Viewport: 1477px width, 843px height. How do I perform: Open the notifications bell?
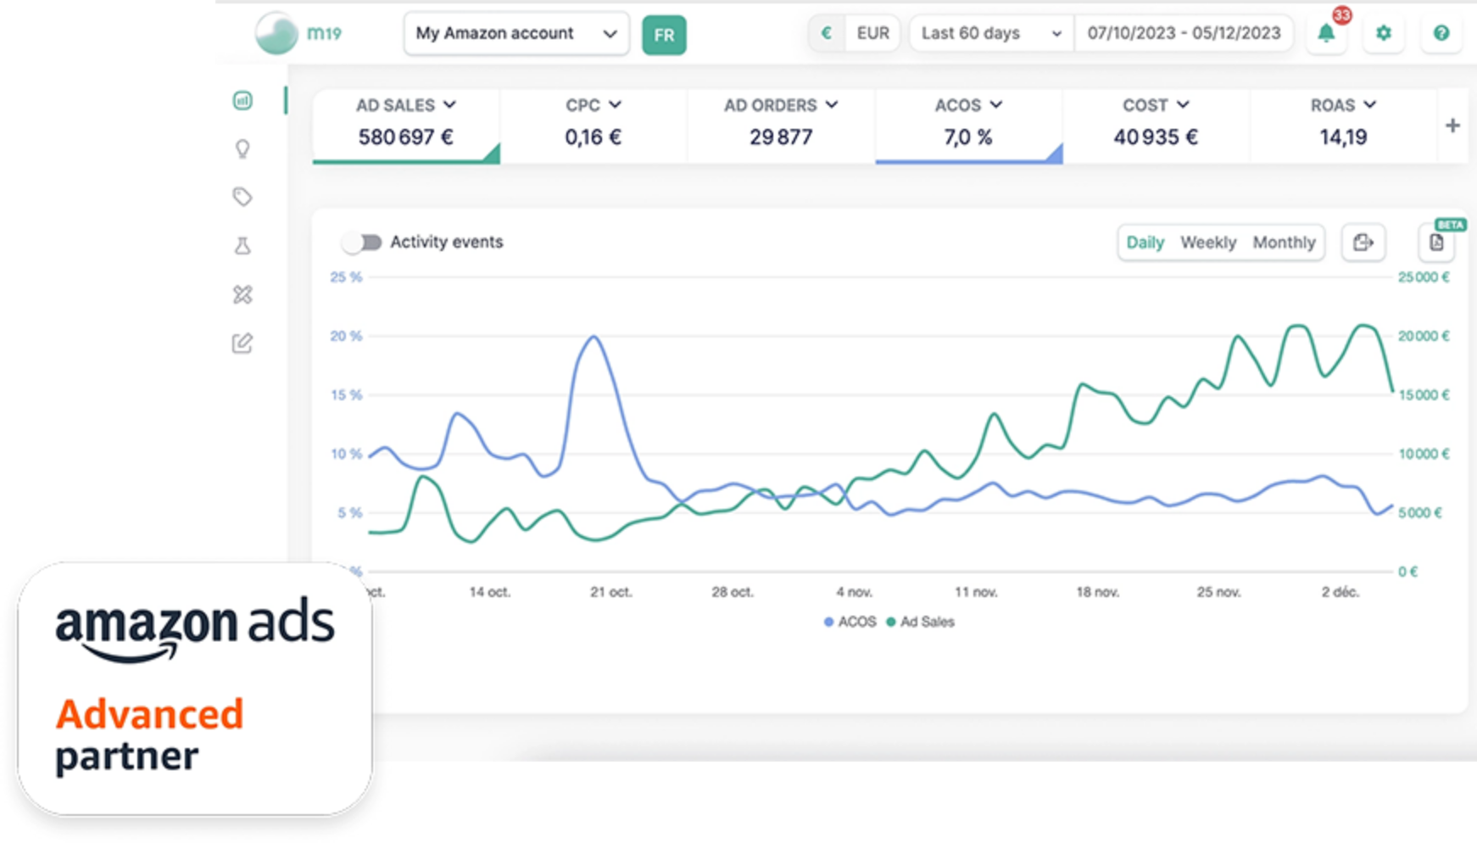1326,34
